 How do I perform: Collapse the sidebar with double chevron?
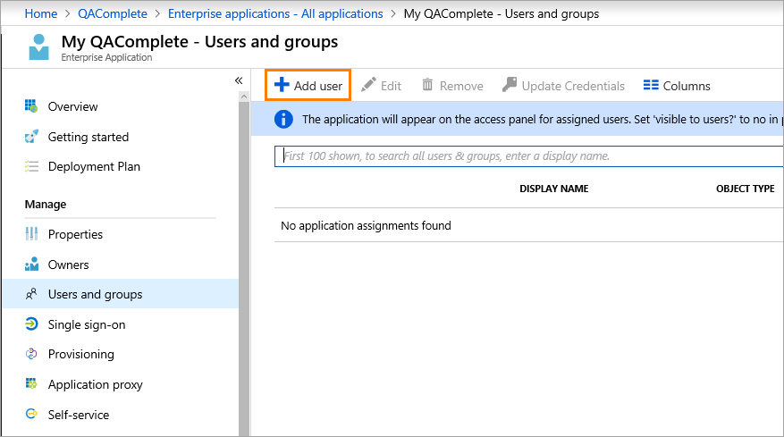tap(239, 80)
